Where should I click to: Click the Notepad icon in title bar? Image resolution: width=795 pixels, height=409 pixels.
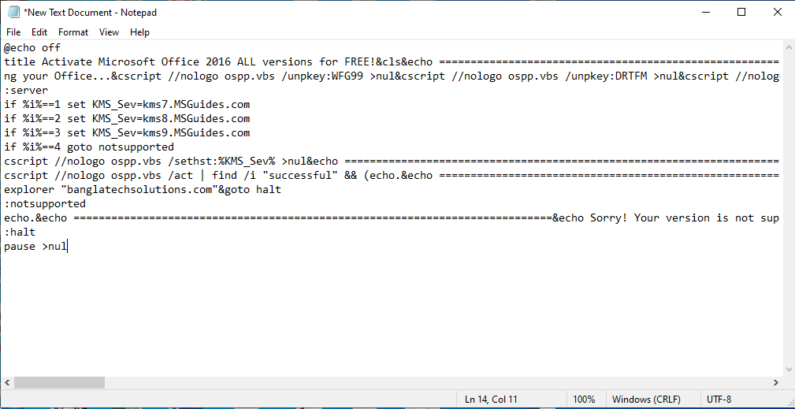(13, 12)
